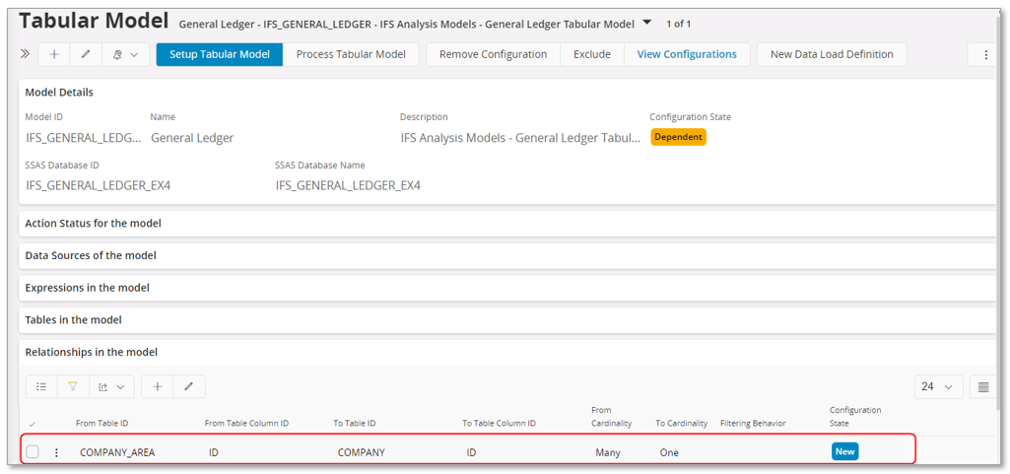Open View Configurations
The image size is (1010, 474).
(687, 54)
